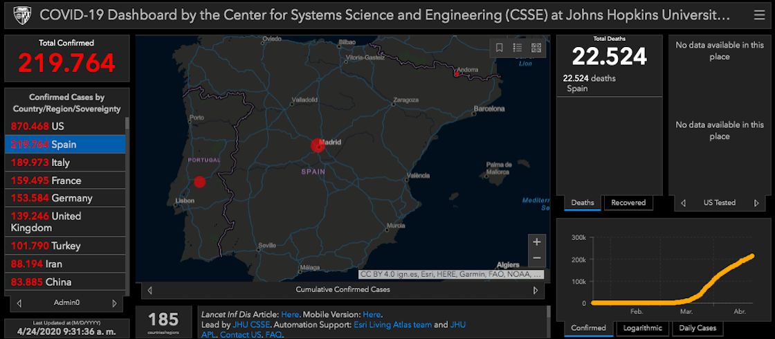This screenshot has height=339, width=775.
Task: Open the basemap gallery grid icon
Action: (536, 48)
